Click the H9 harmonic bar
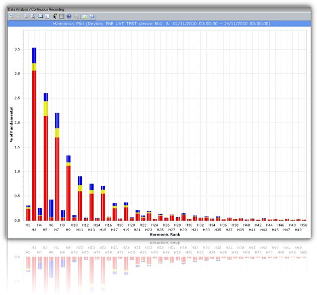 point(68,188)
